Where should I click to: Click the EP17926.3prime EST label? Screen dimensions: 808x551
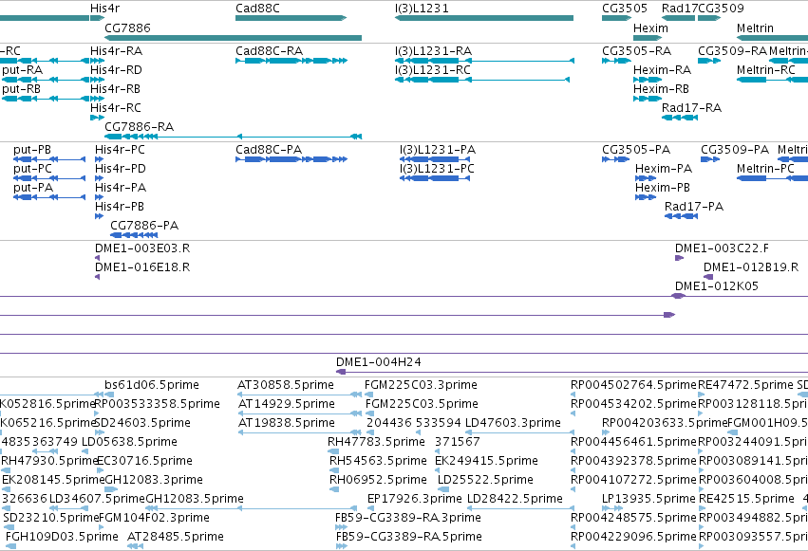pyautogui.click(x=415, y=500)
